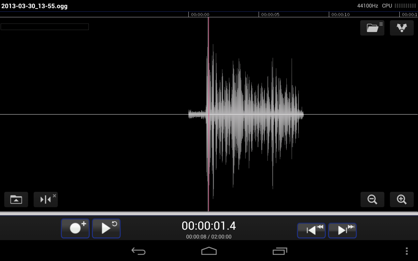Click the horizontal bar below the waveform

coord(209,214)
